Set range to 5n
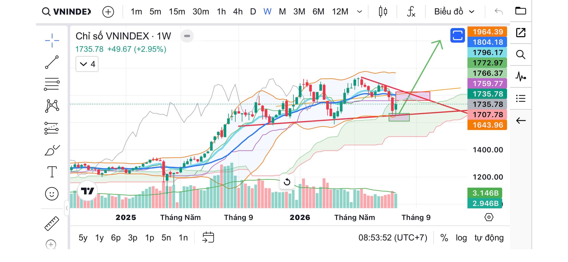The height and width of the screenshot is (262, 568). (166, 238)
